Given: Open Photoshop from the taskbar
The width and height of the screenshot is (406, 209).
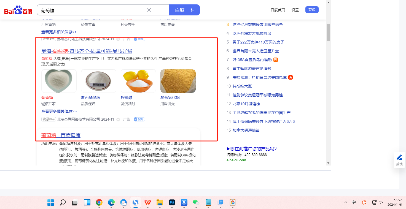Looking at the screenshot, I should 172,203.
